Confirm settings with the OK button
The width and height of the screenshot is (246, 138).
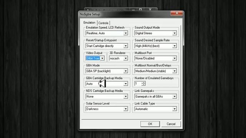click(150, 124)
